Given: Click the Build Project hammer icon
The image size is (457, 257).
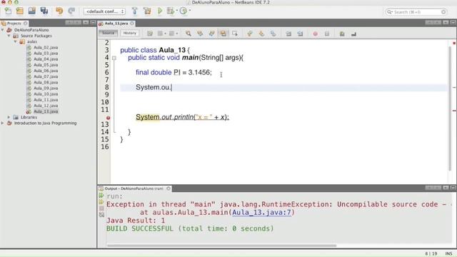Looking at the screenshot, I should click(x=134, y=11).
